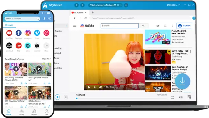Play the YouTube video
The image size is (209, 118).
(x=89, y=87)
